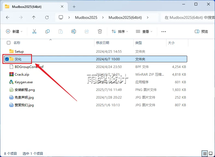Click the 安装教程.png file name

click(x=25, y=90)
